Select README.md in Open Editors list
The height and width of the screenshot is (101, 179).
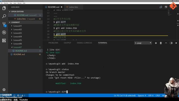click(25, 15)
